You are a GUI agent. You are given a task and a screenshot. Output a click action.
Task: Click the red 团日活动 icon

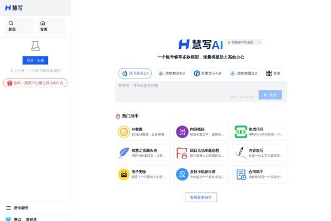point(181,153)
